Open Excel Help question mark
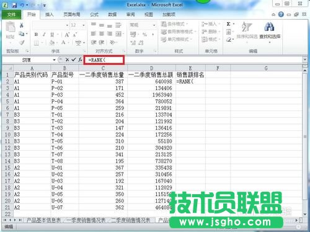Viewport: 310px width, 232px height. point(281,14)
